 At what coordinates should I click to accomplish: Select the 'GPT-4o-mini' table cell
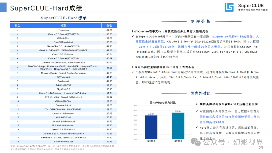(x=63, y=77)
